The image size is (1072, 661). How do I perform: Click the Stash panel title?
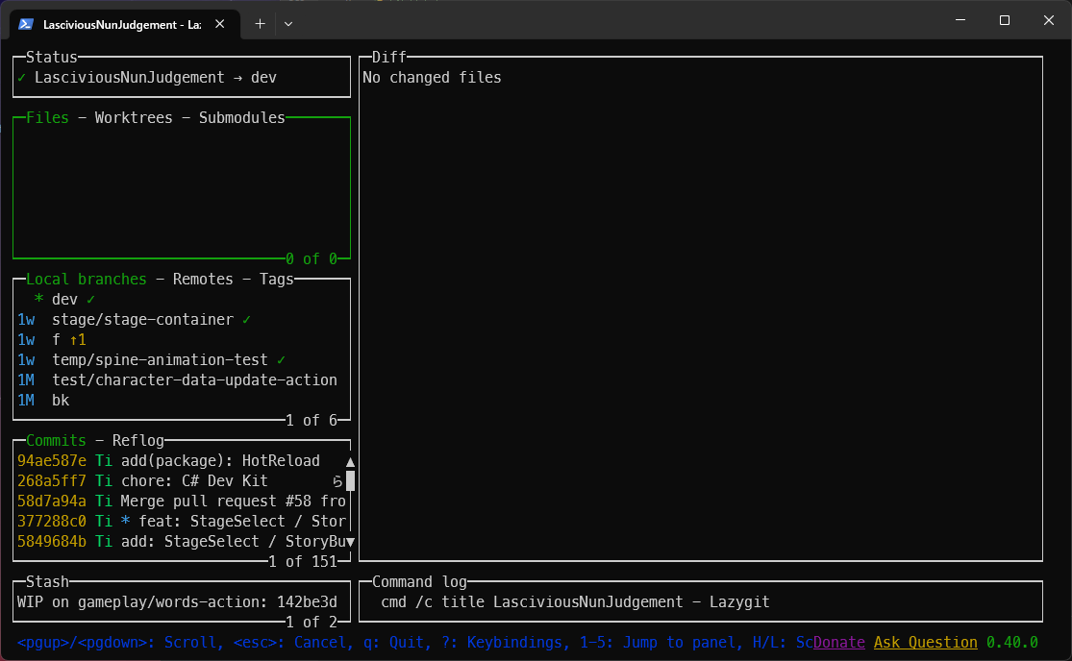47,582
